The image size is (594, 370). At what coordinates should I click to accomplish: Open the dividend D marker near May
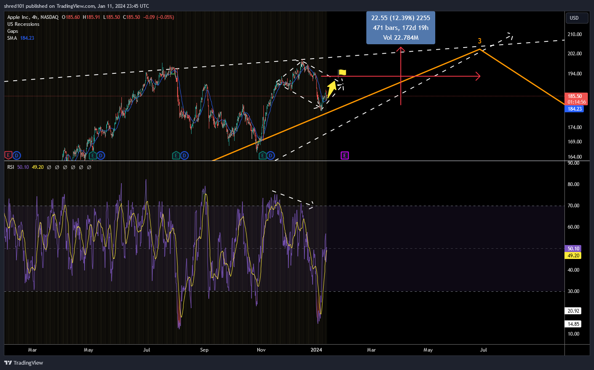point(101,155)
